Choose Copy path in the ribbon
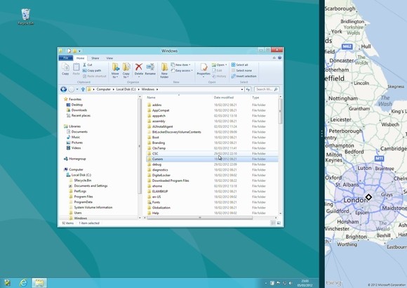 [92, 70]
